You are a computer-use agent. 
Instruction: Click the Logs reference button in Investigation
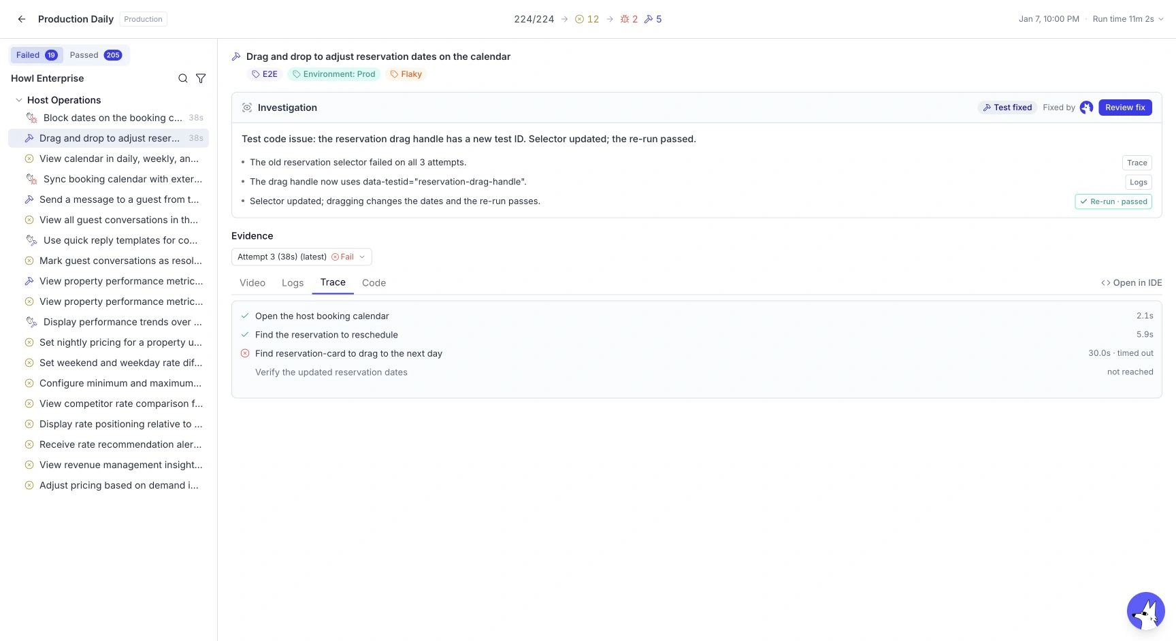click(x=1138, y=182)
